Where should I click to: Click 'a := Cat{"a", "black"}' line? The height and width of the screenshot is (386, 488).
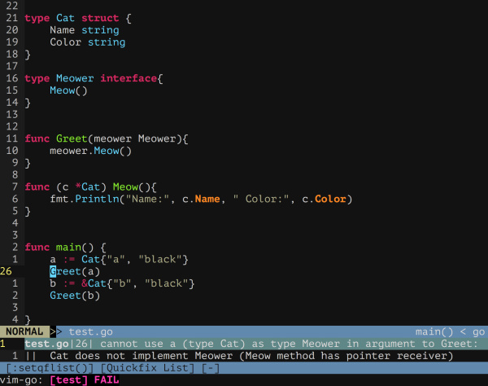119,260
